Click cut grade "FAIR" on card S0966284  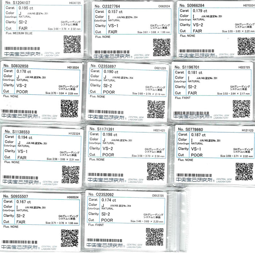coord(197,31)
